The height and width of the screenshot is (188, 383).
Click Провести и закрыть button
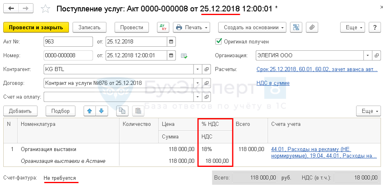click(x=36, y=27)
